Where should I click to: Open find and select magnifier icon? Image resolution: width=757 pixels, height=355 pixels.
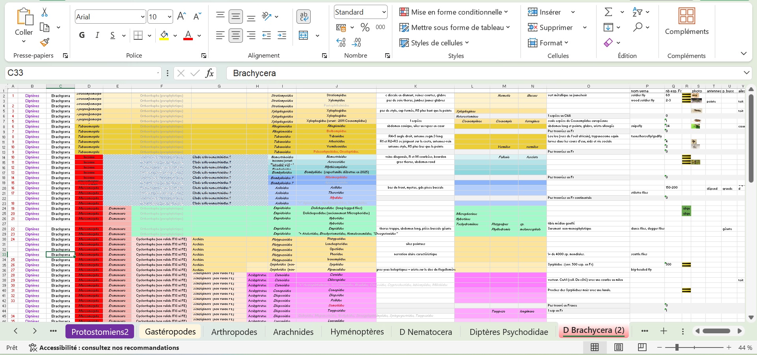click(638, 27)
